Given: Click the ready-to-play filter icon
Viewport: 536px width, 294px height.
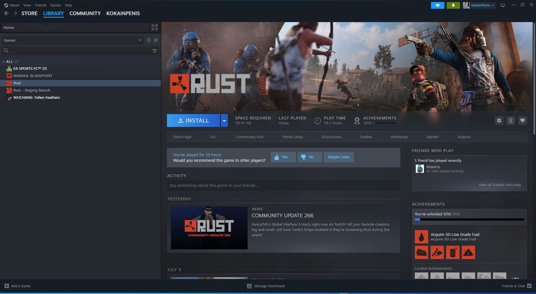Looking at the screenshot, I should pos(156,40).
